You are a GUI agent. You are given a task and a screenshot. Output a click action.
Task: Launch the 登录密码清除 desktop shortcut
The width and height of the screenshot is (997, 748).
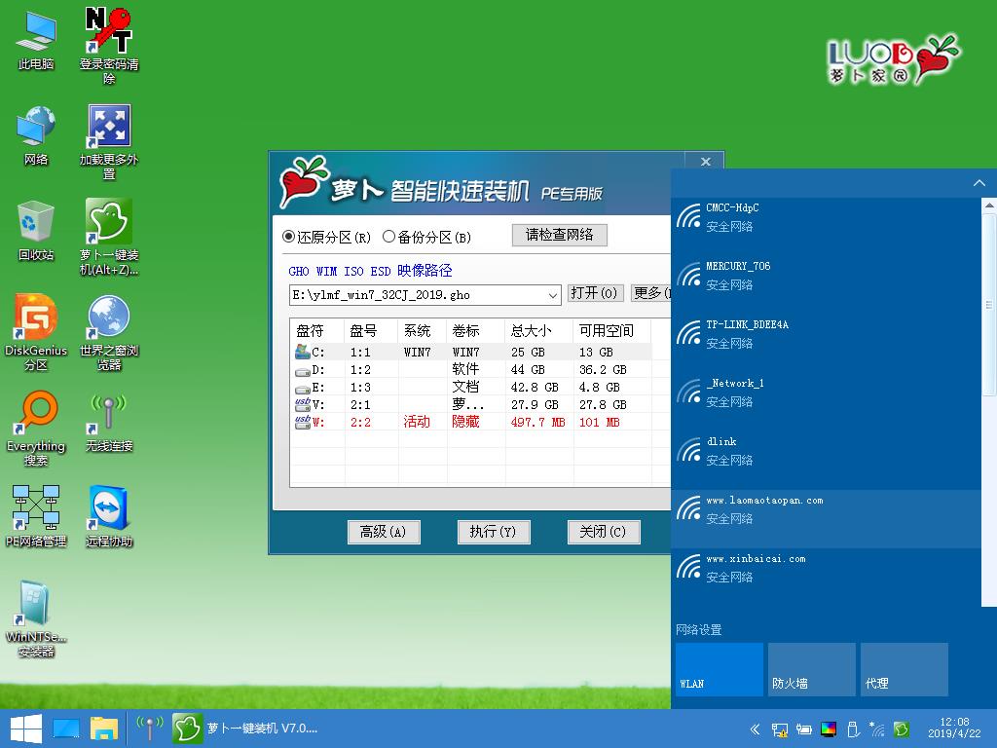(109, 46)
